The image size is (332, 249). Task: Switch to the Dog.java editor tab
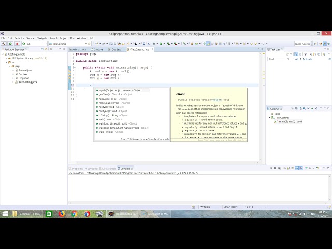[115, 50]
